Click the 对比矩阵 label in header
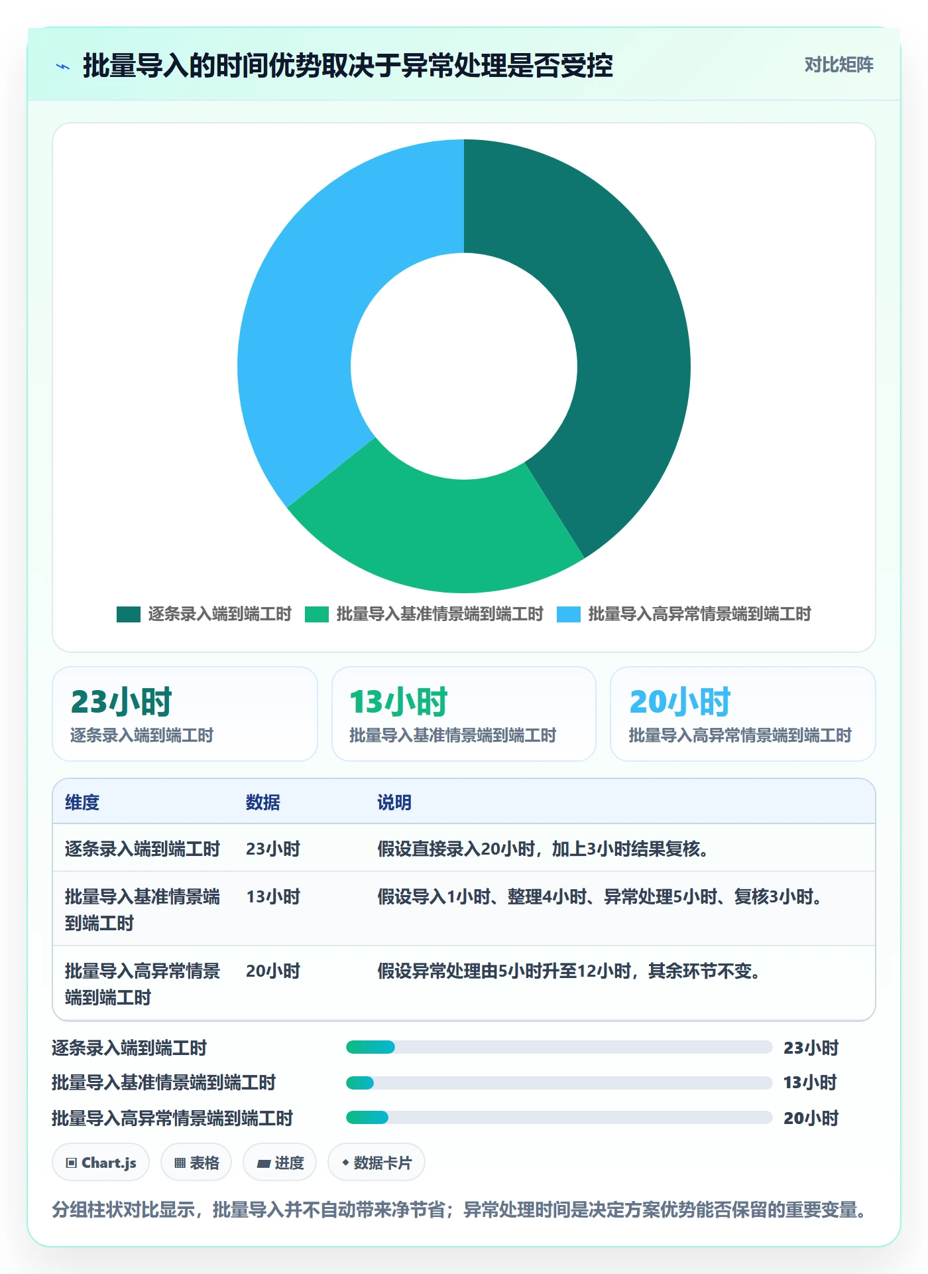The height and width of the screenshot is (1274, 928). [x=839, y=65]
